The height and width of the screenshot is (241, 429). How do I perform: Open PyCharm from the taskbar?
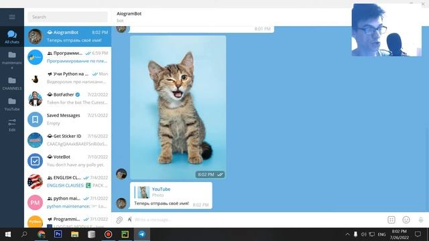[125, 234]
